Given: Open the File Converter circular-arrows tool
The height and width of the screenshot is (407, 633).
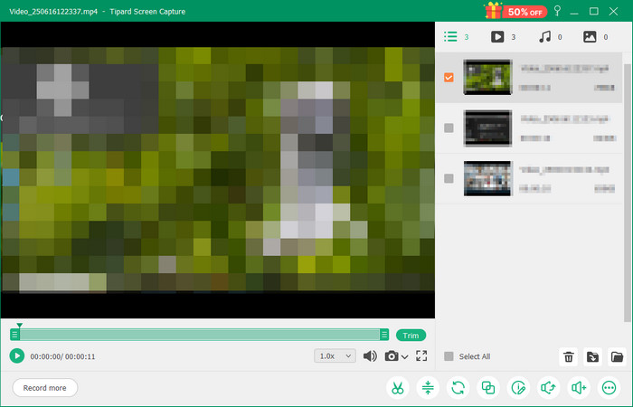Looking at the screenshot, I should click(x=458, y=388).
